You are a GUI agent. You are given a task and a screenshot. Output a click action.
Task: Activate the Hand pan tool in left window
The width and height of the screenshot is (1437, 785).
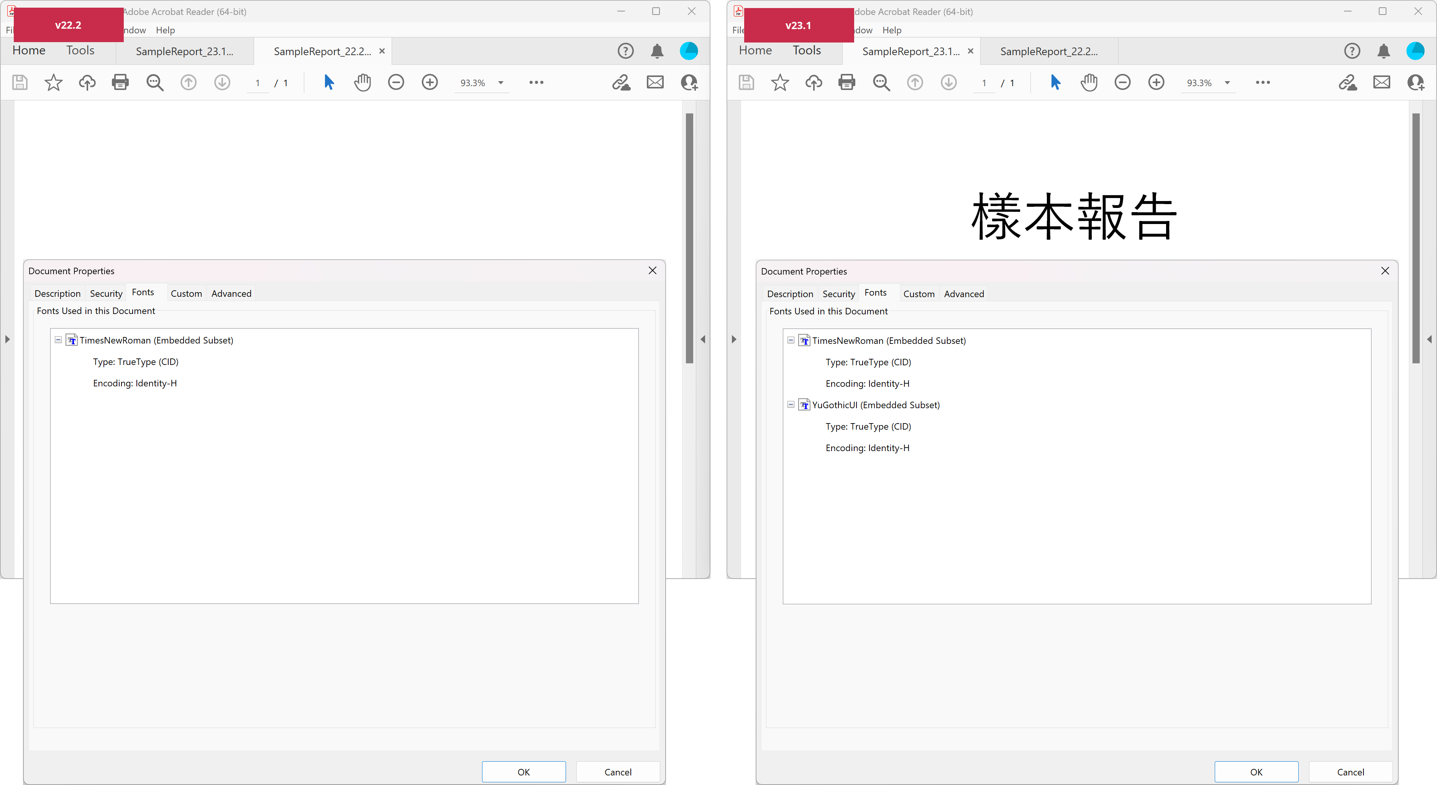click(x=363, y=82)
